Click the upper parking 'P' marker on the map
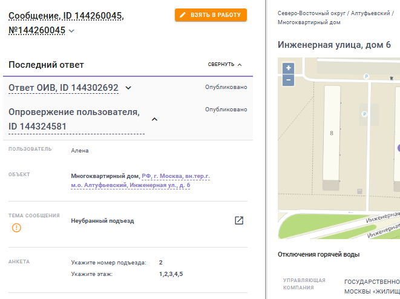 point(366,76)
